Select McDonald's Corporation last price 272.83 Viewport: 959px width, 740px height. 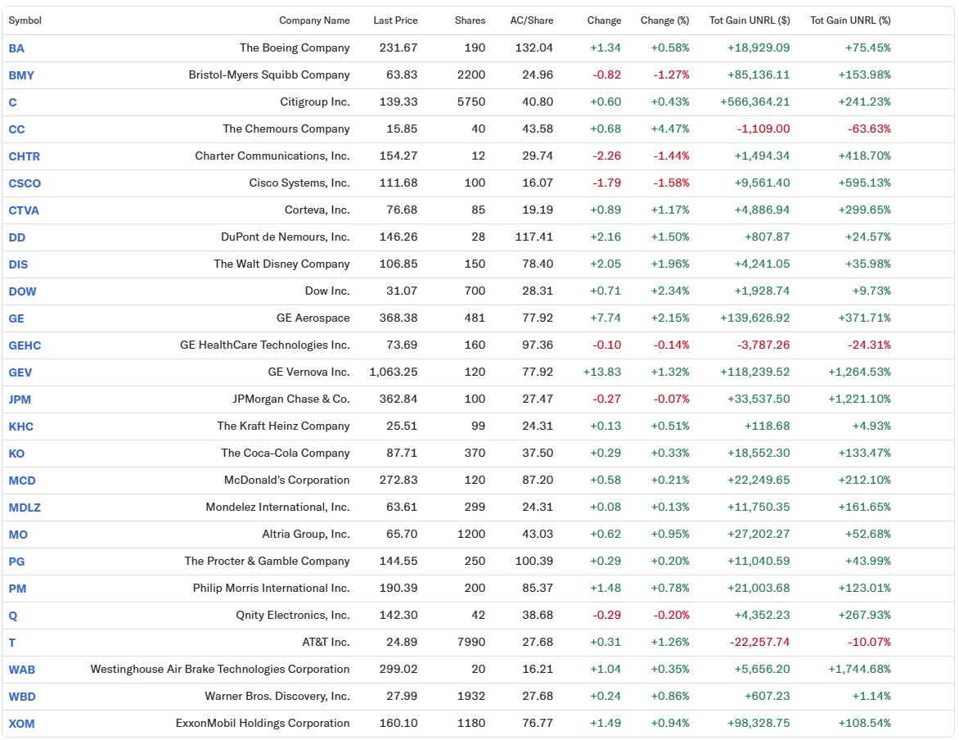pyautogui.click(x=398, y=480)
